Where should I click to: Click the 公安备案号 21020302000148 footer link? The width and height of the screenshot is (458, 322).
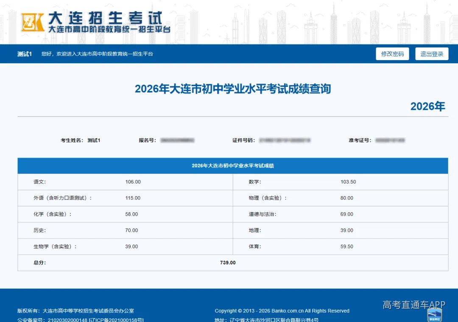coord(80,319)
